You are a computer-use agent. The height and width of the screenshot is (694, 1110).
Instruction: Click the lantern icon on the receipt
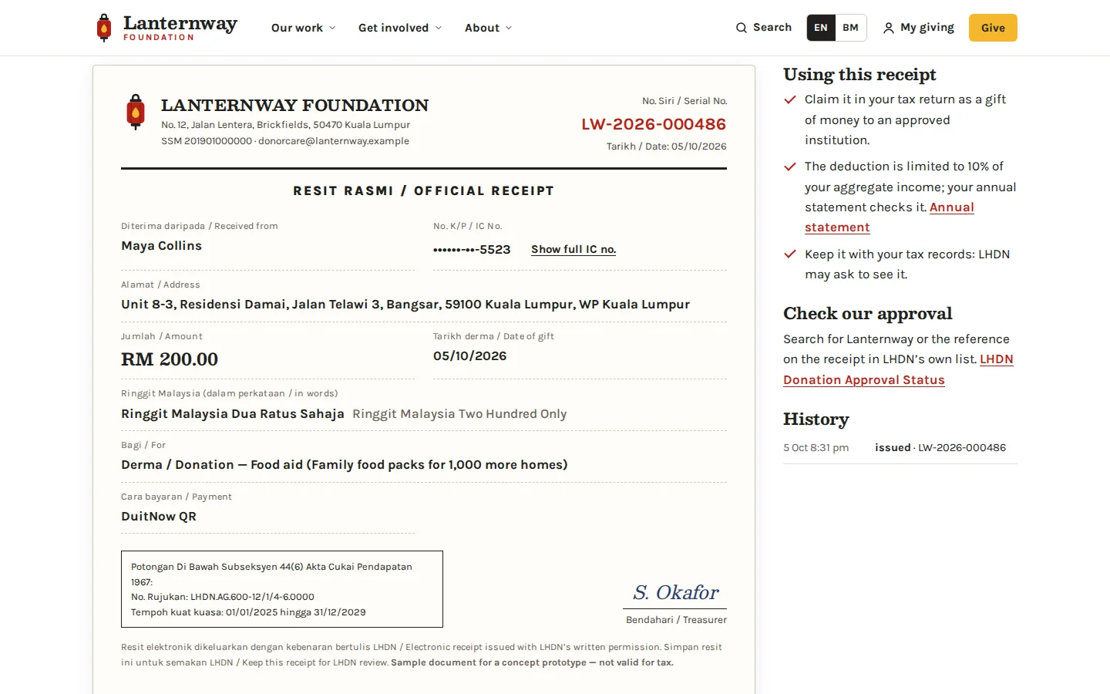136,112
